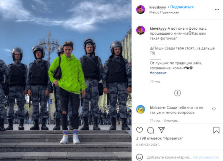Click Ответить under the bblazerrr comment
The image size is (223, 161).
coord(171,121)
